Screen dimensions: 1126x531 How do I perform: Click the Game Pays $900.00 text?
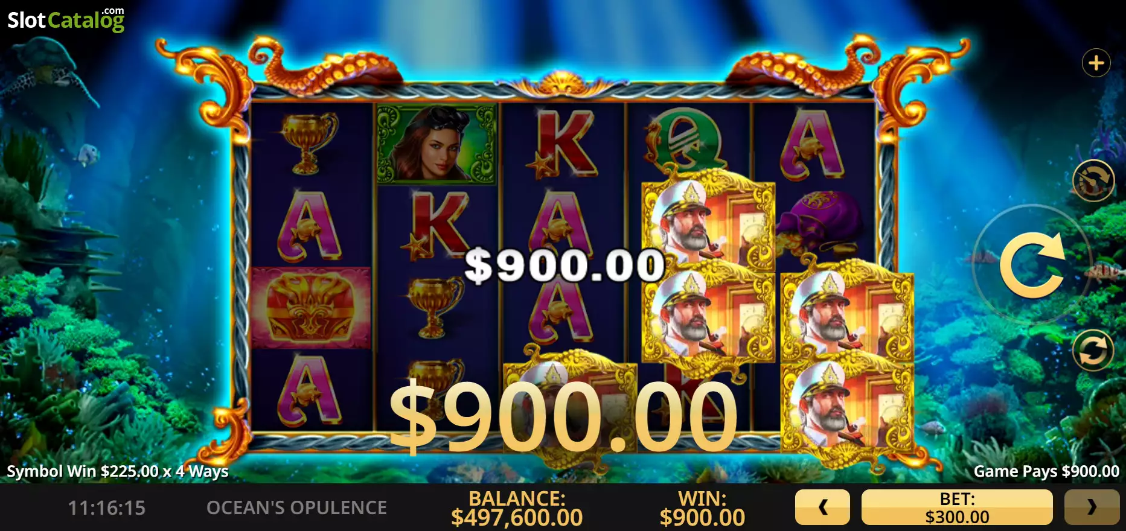pyautogui.click(x=1046, y=471)
